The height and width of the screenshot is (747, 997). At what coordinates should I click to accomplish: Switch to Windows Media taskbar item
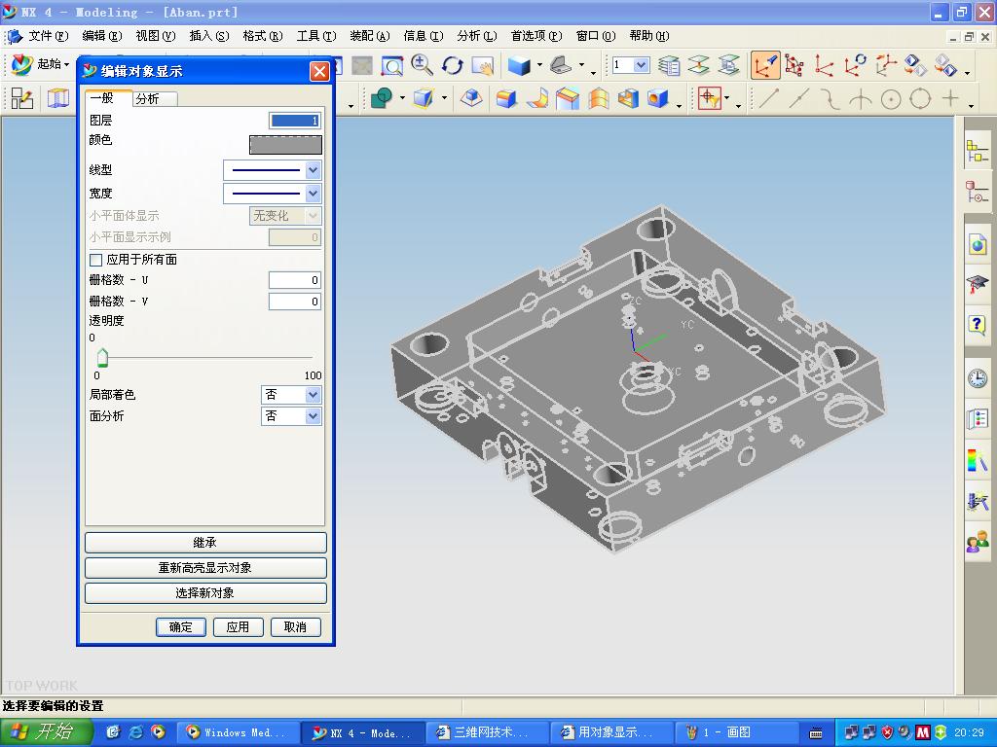(238, 733)
